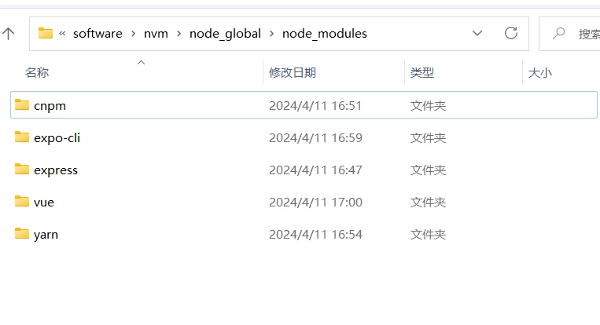This screenshot has height=325, width=600.
Task: Sort by 名称 column header
Action: pos(37,72)
